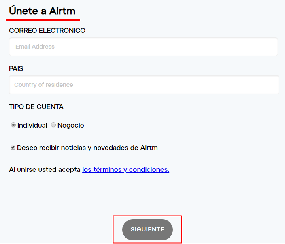The image size is (285, 244).
Task: Open the Country of residence field
Action: [144, 85]
